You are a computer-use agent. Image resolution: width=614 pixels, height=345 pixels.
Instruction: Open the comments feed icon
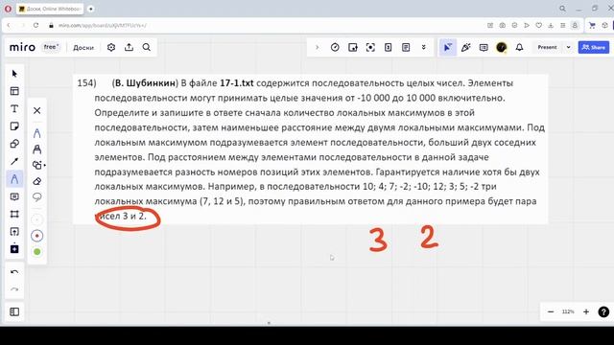coord(484,47)
